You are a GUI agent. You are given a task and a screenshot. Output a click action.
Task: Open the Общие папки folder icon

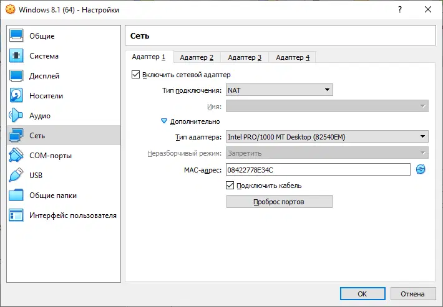point(17,196)
